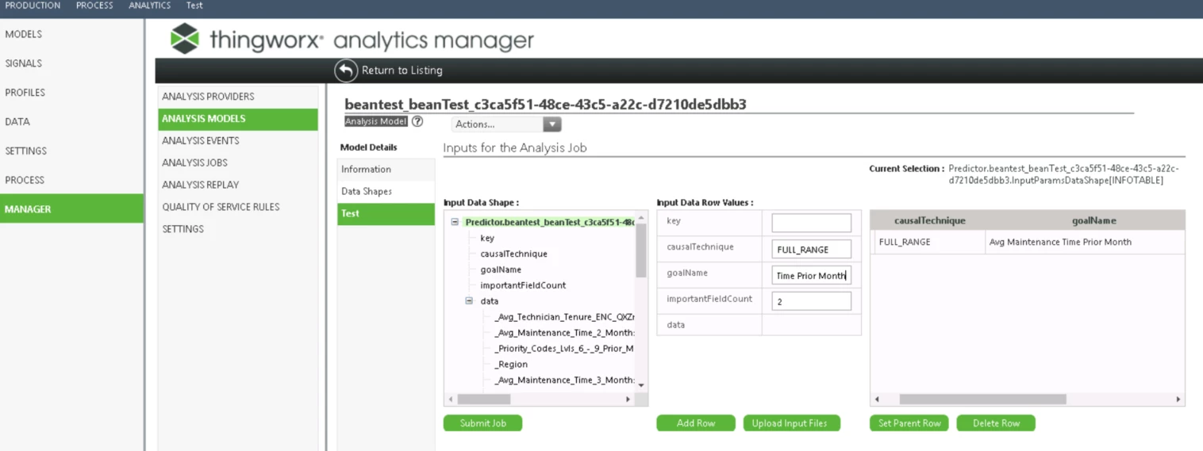
Task: Select the importantFieldCount tree item
Action: point(523,285)
